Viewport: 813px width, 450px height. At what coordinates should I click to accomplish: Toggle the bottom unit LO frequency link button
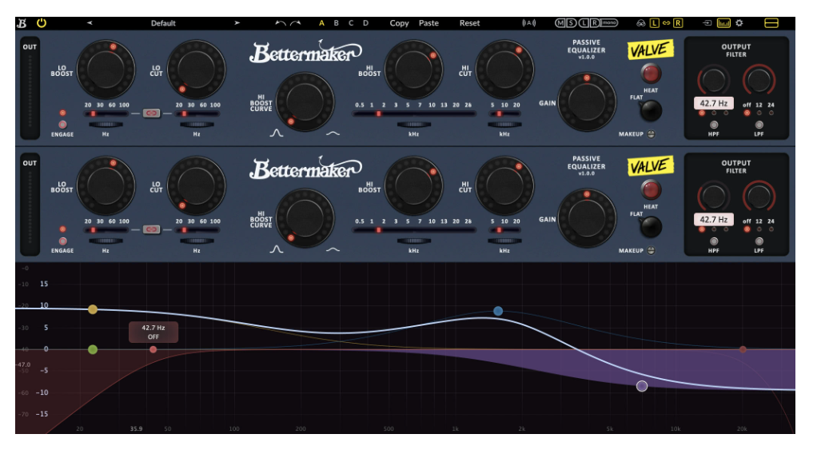[151, 229]
